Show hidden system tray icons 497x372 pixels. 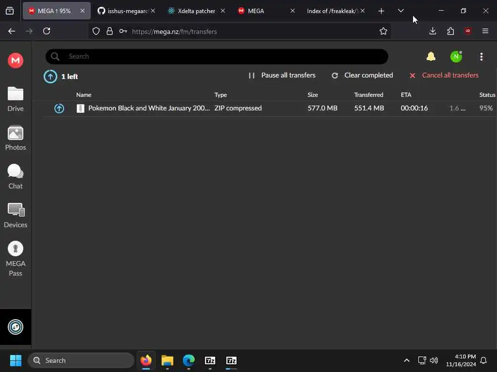(407, 360)
